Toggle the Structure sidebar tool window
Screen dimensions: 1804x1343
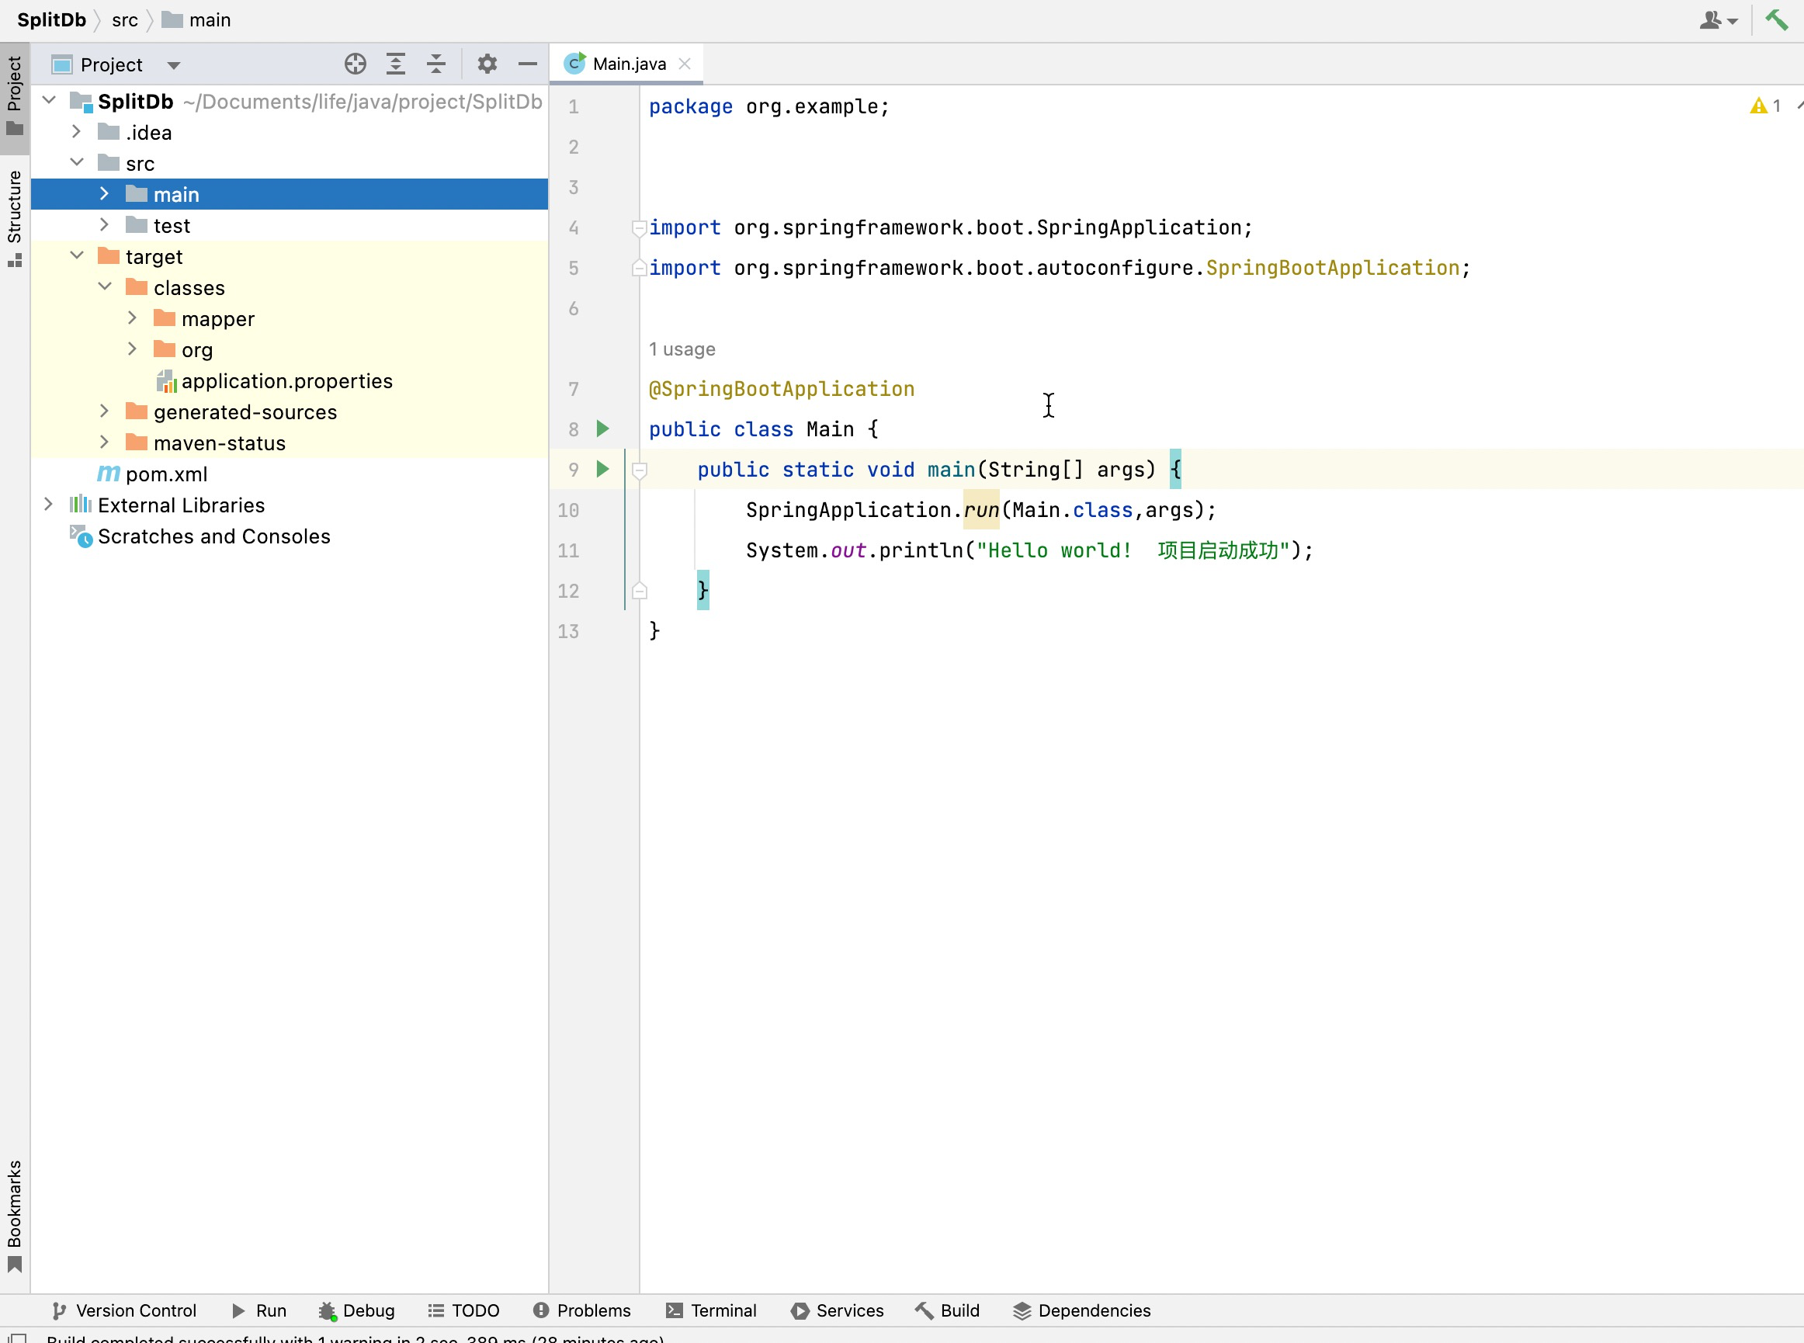(15, 218)
